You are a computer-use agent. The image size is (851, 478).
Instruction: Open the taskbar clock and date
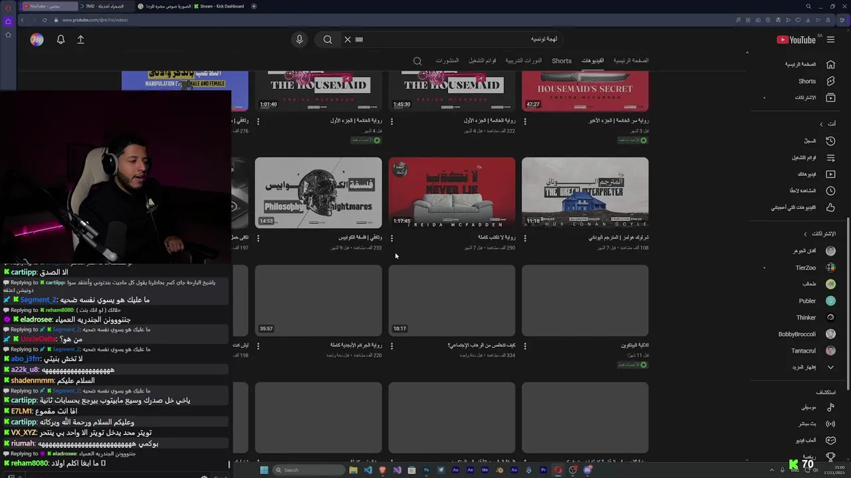click(x=832, y=470)
